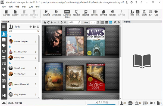This screenshot has width=163, height=106.
Task: Select the star ratings icon in sidebar
Action: point(4,75)
